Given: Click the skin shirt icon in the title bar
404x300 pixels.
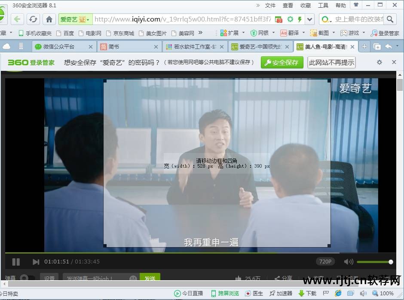Looking at the screenshot, I should [356, 5].
